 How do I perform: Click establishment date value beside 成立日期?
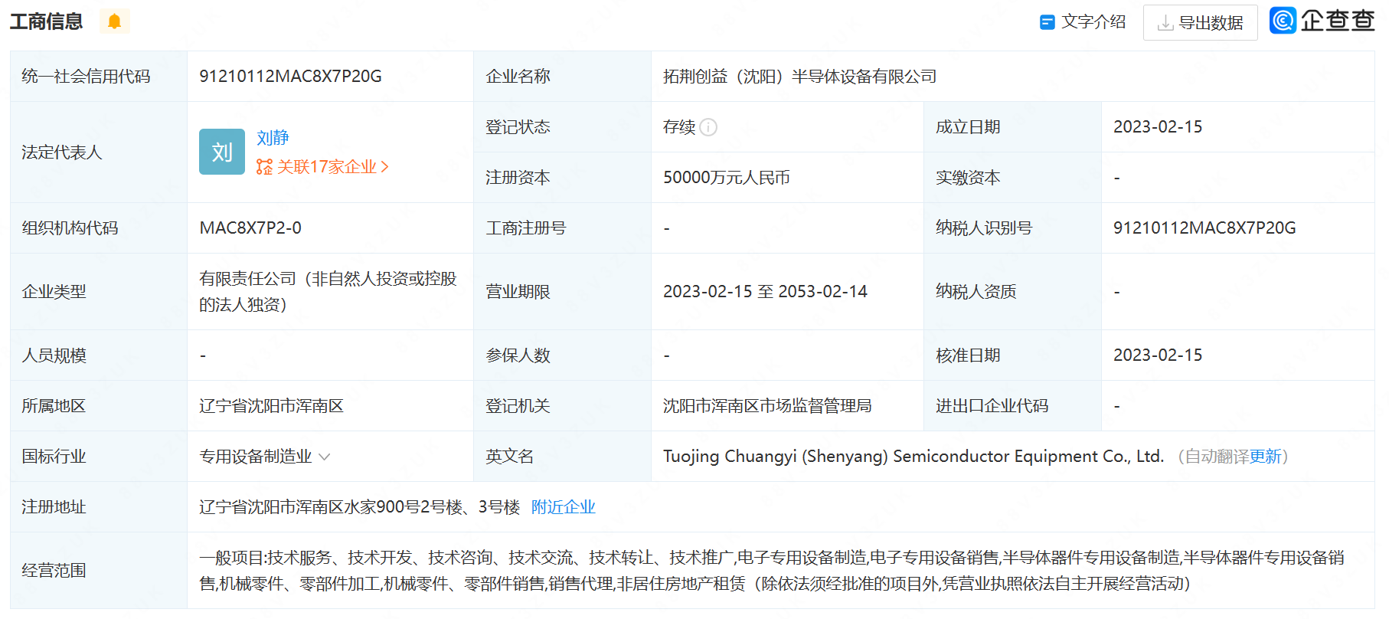1158,127
